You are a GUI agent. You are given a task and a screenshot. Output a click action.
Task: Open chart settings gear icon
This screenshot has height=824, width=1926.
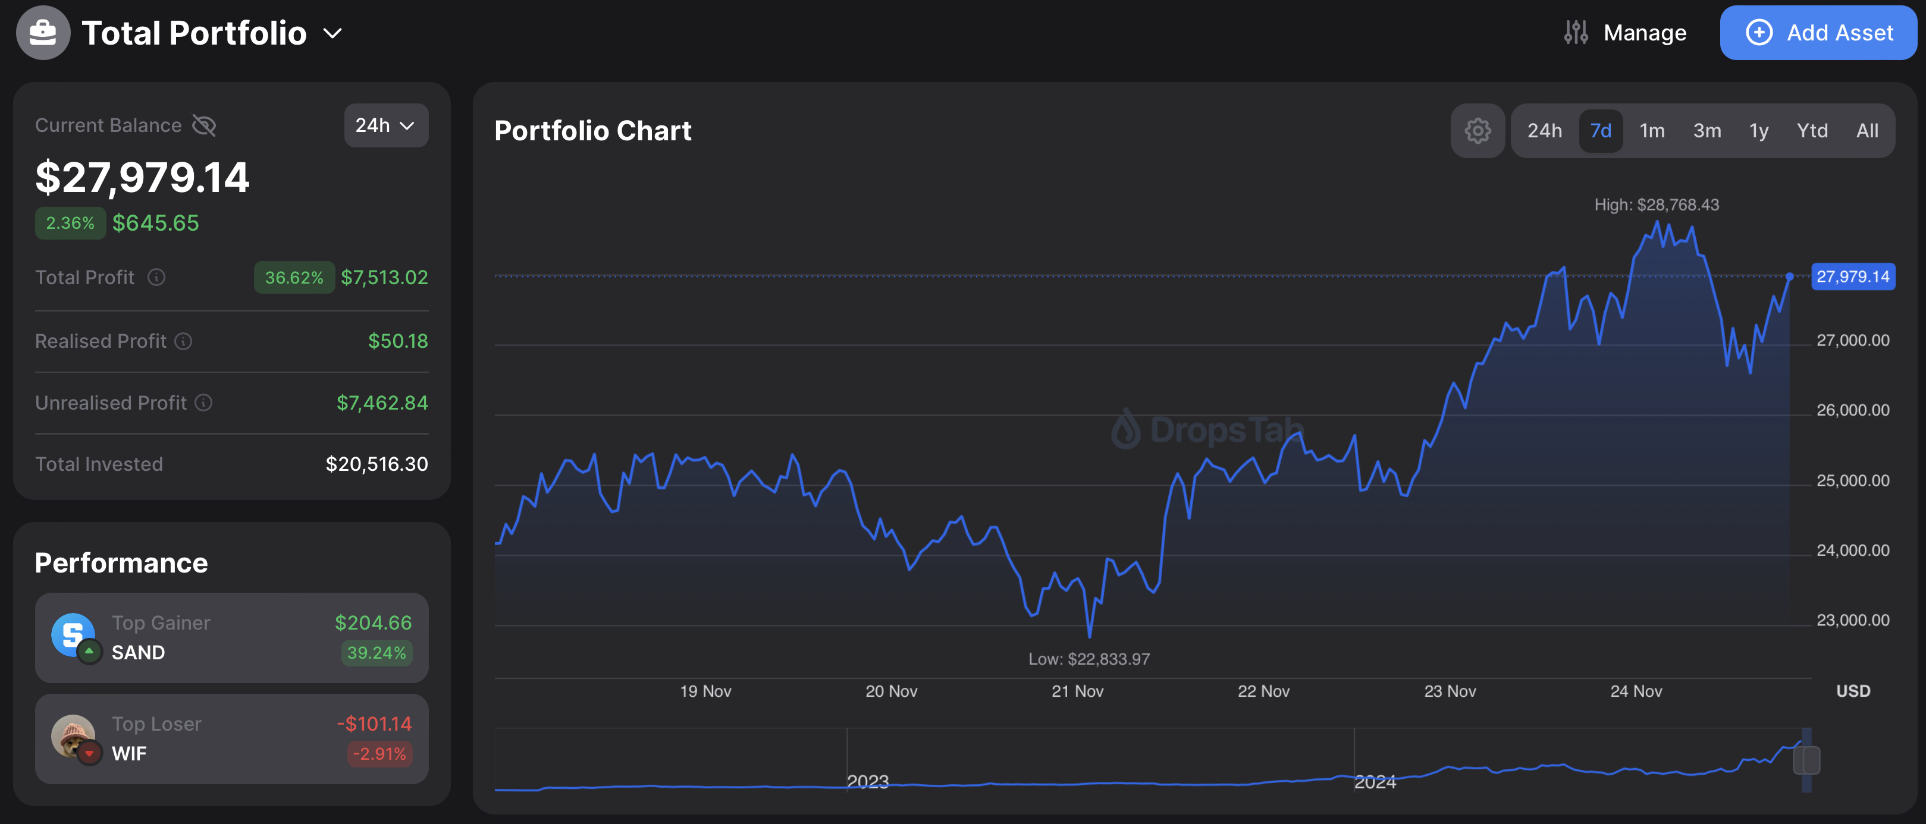point(1478,131)
